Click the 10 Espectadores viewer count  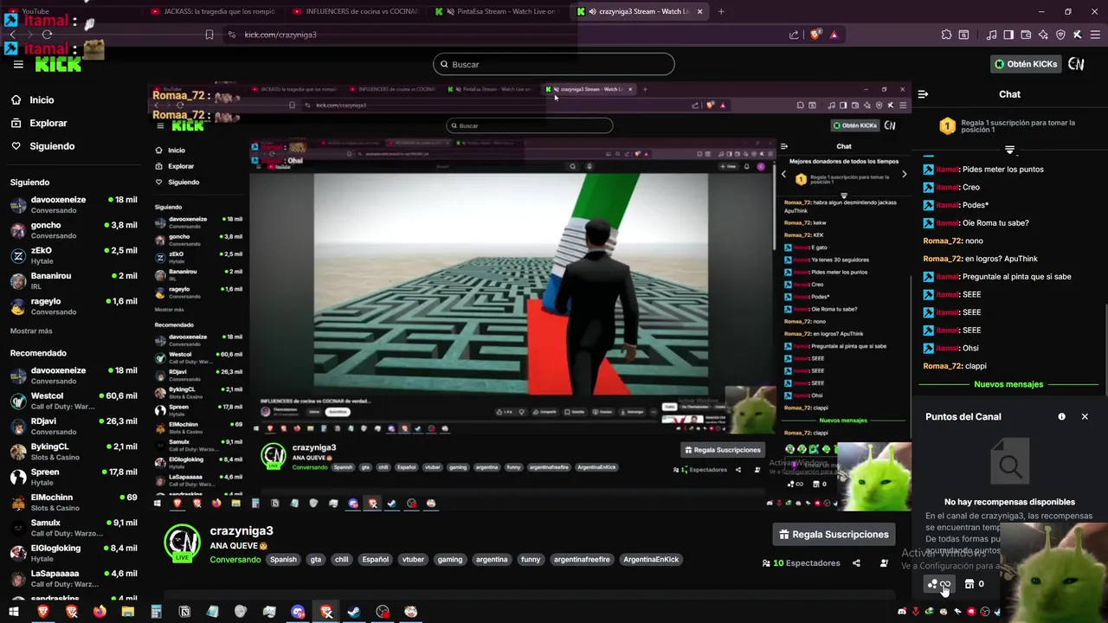[x=801, y=563]
